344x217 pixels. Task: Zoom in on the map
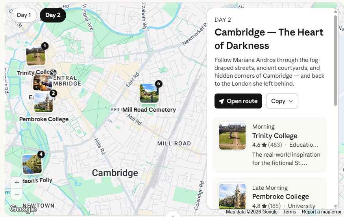(17, 183)
